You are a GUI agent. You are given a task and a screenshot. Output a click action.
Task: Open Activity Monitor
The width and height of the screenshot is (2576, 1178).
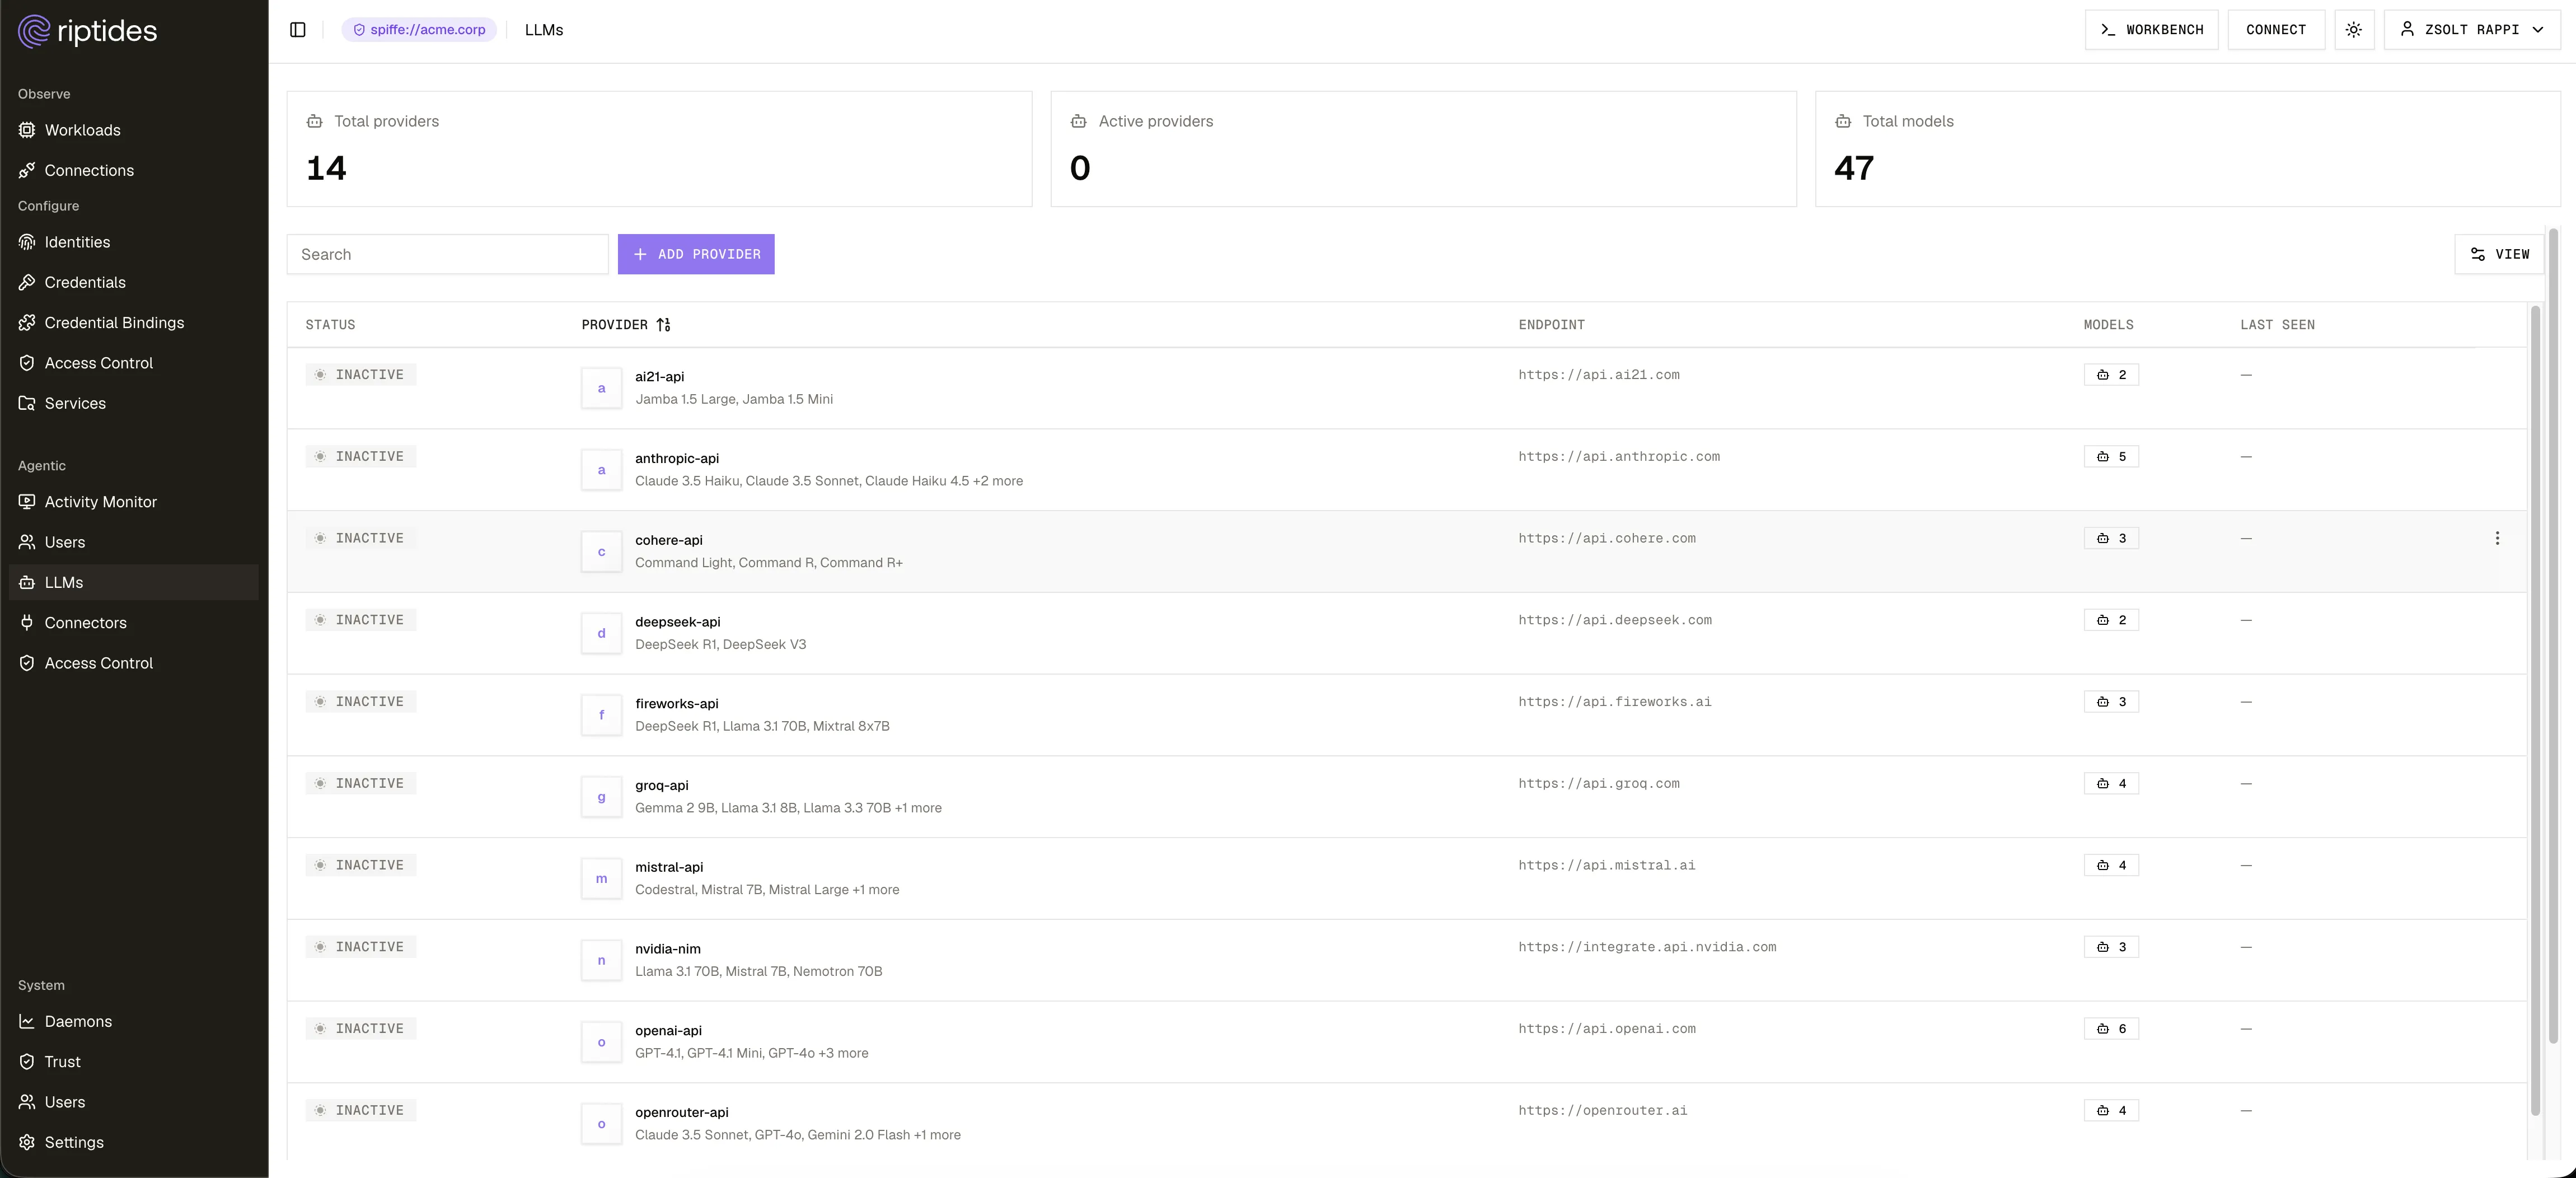[134, 502]
